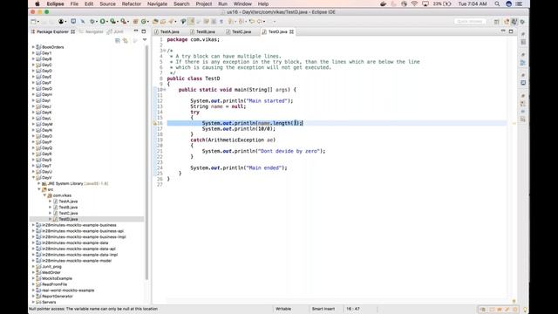Click the Wi-Fi icon in menu bar

click(414, 3)
